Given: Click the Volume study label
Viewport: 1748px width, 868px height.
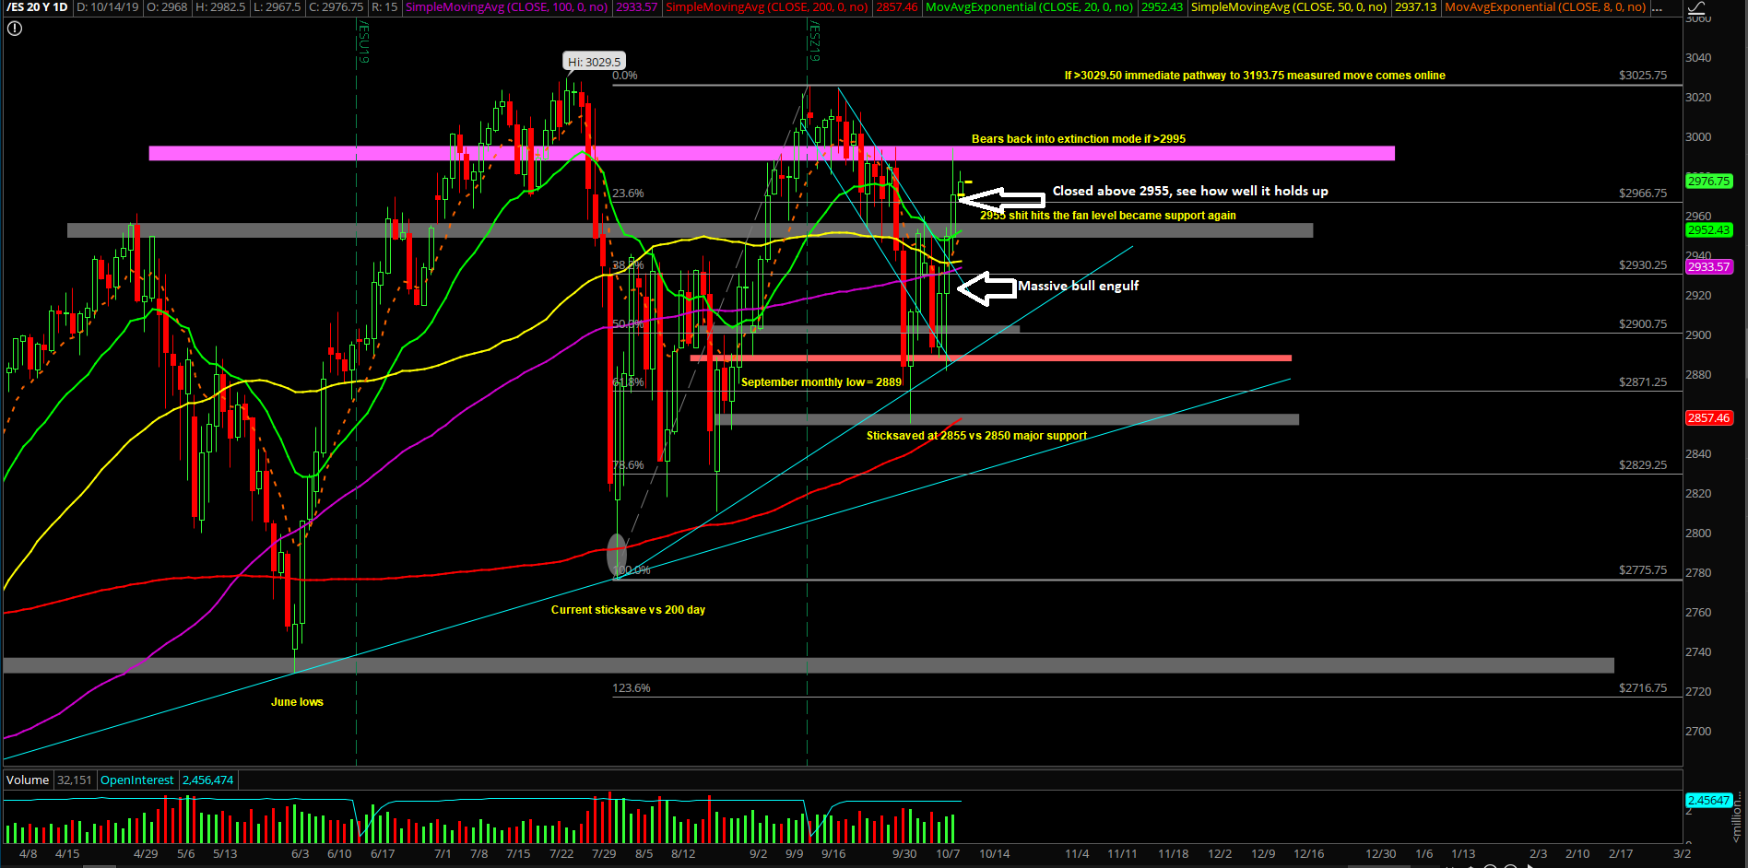Looking at the screenshot, I should [x=28, y=780].
